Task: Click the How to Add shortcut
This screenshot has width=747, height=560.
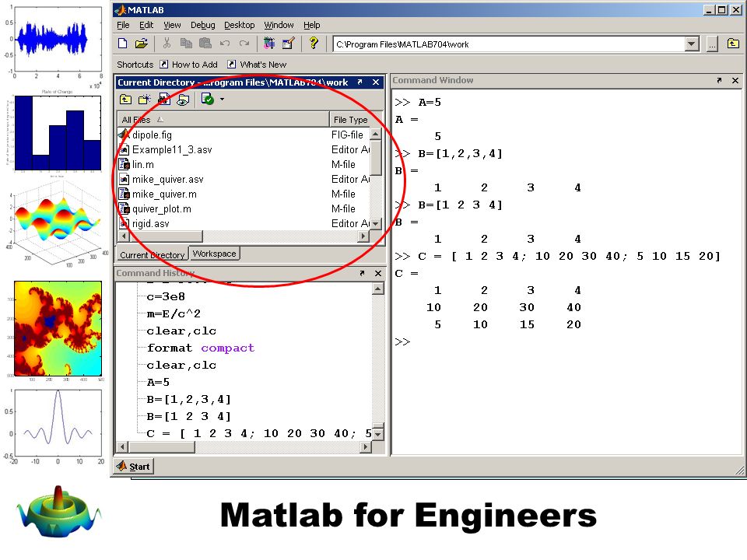Action: coord(188,65)
